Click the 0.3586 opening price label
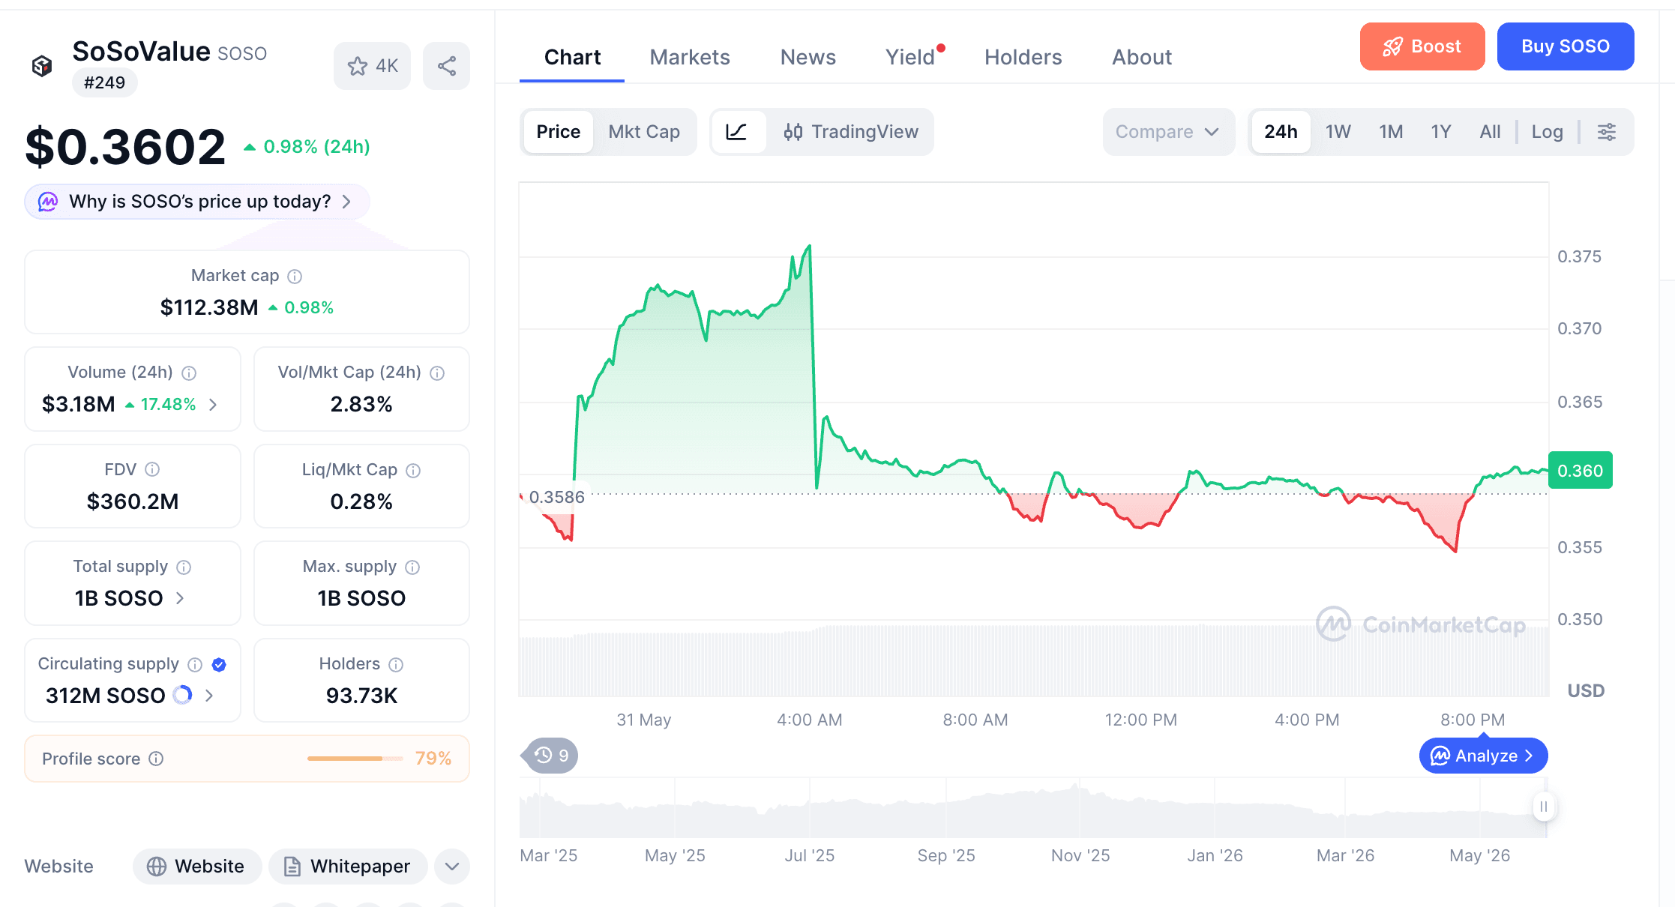 click(x=556, y=497)
